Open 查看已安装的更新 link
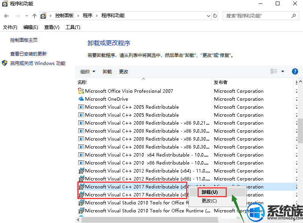303x223 pixels. click(28, 54)
